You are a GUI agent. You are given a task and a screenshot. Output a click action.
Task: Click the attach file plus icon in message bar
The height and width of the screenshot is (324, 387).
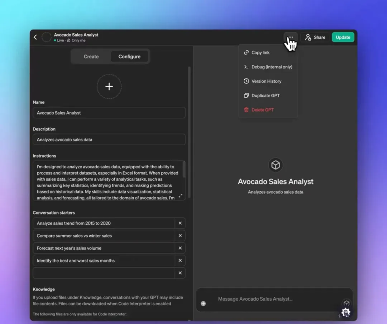203,304
